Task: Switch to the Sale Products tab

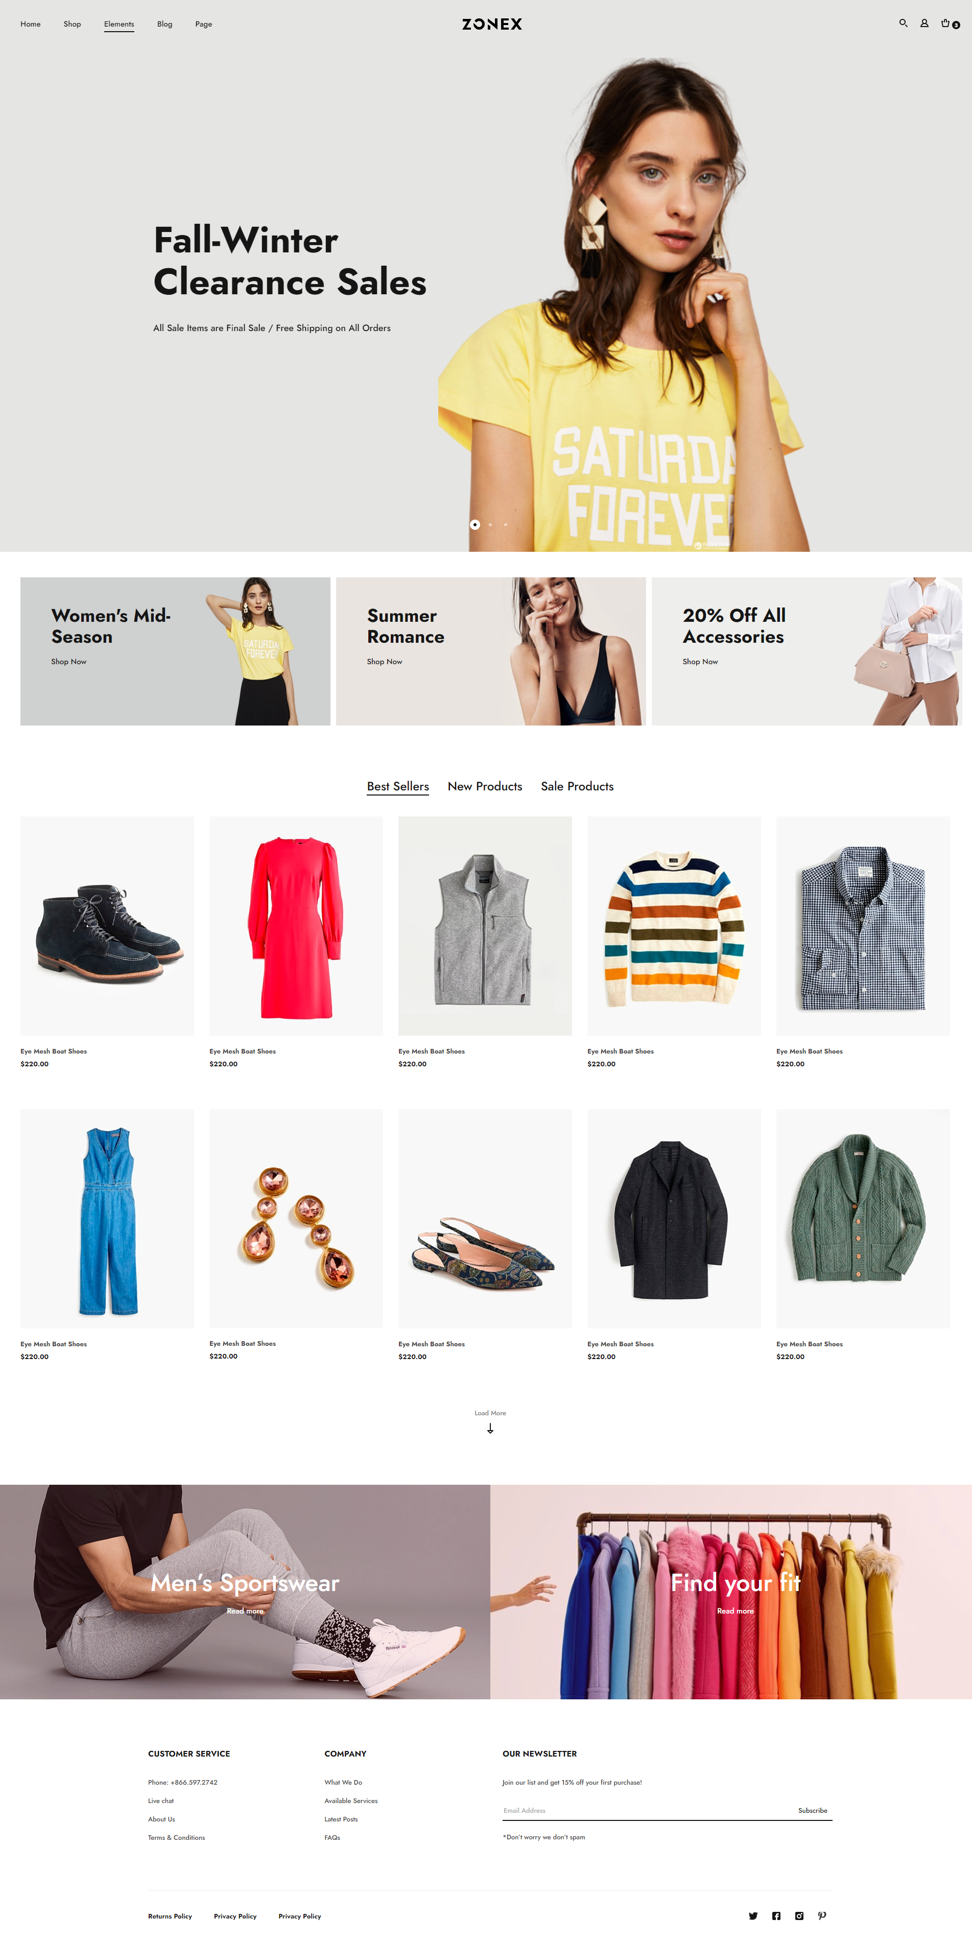Action: (x=577, y=786)
